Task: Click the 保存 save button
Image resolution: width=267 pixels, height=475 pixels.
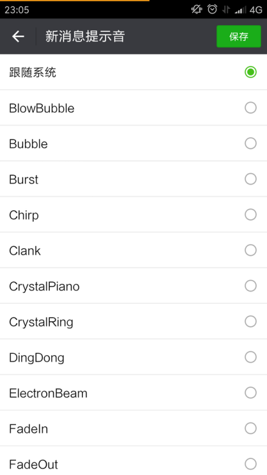Action: [239, 36]
